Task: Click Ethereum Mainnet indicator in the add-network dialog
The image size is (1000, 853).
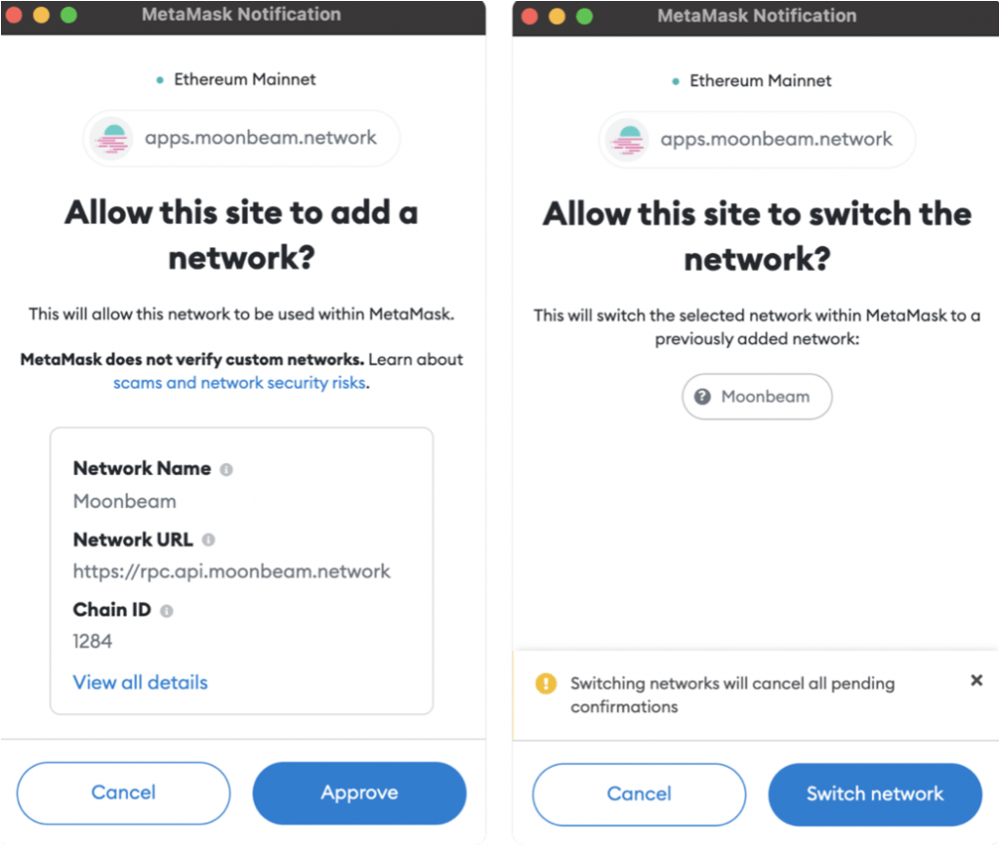Action: (x=237, y=80)
